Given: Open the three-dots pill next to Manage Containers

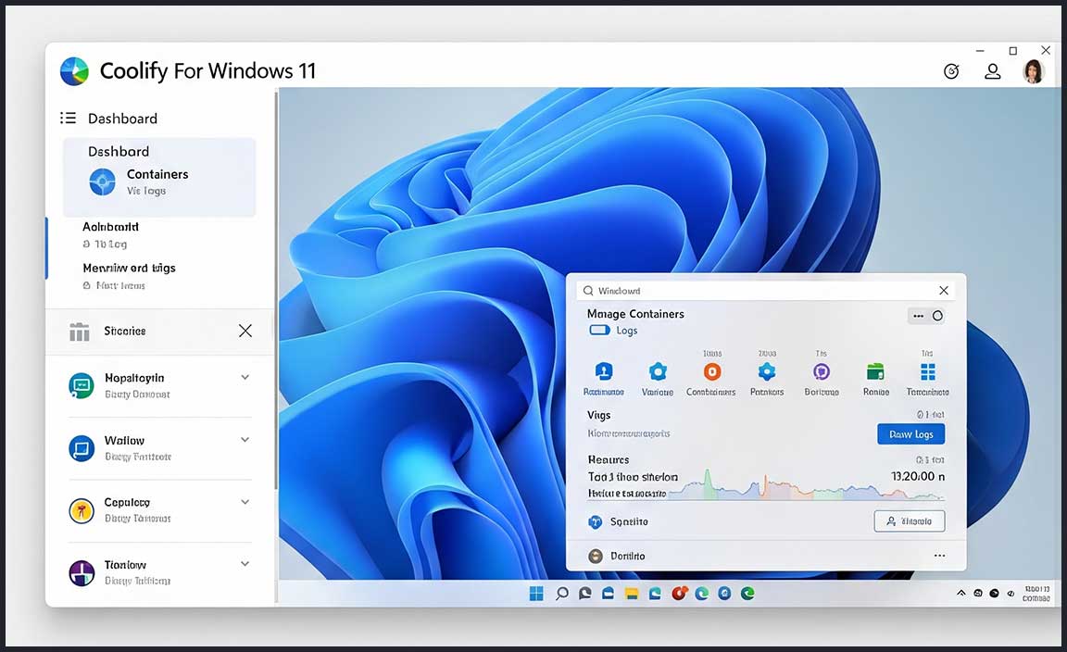Looking at the screenshot, I should coord(918,316).
